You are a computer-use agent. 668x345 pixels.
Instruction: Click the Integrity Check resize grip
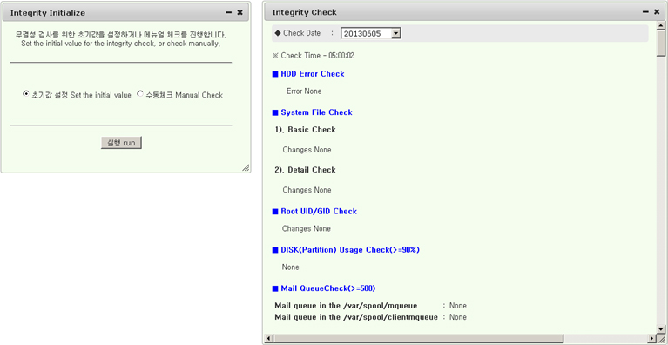(x=661, y=339)
